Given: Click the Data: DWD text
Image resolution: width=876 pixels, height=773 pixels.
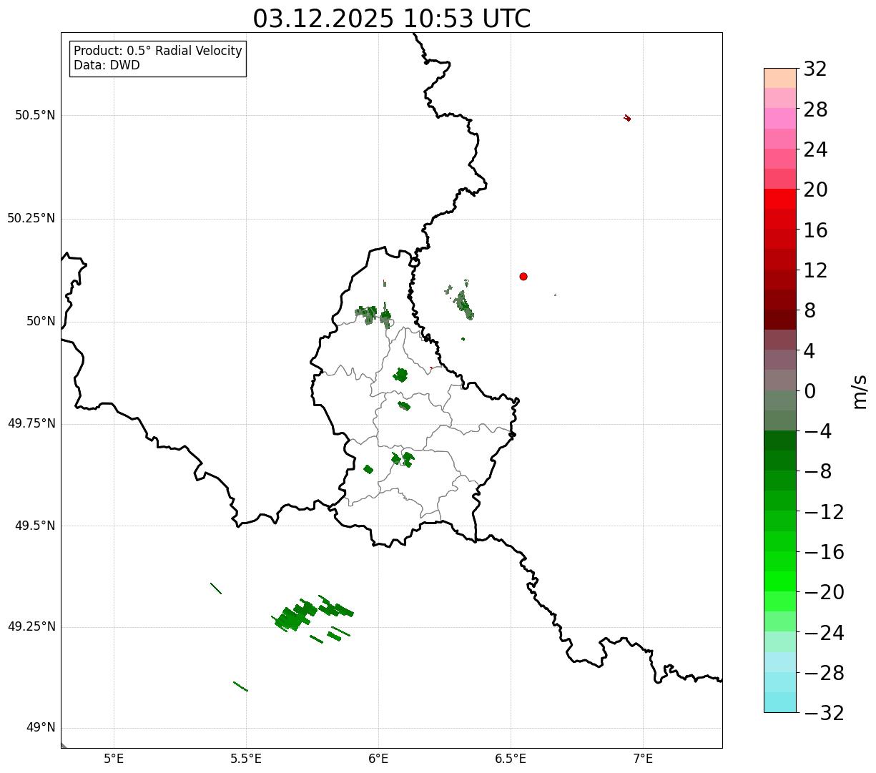Looking at the screenshot, I should [107, 65].
